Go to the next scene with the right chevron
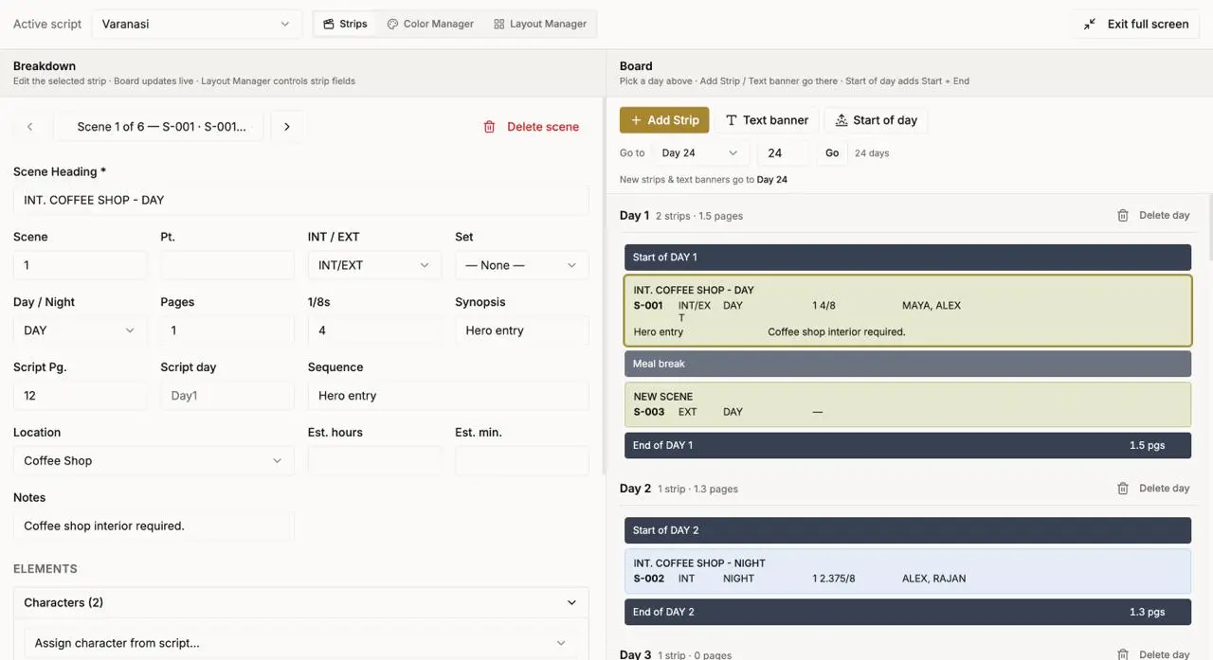 [287, 127]
